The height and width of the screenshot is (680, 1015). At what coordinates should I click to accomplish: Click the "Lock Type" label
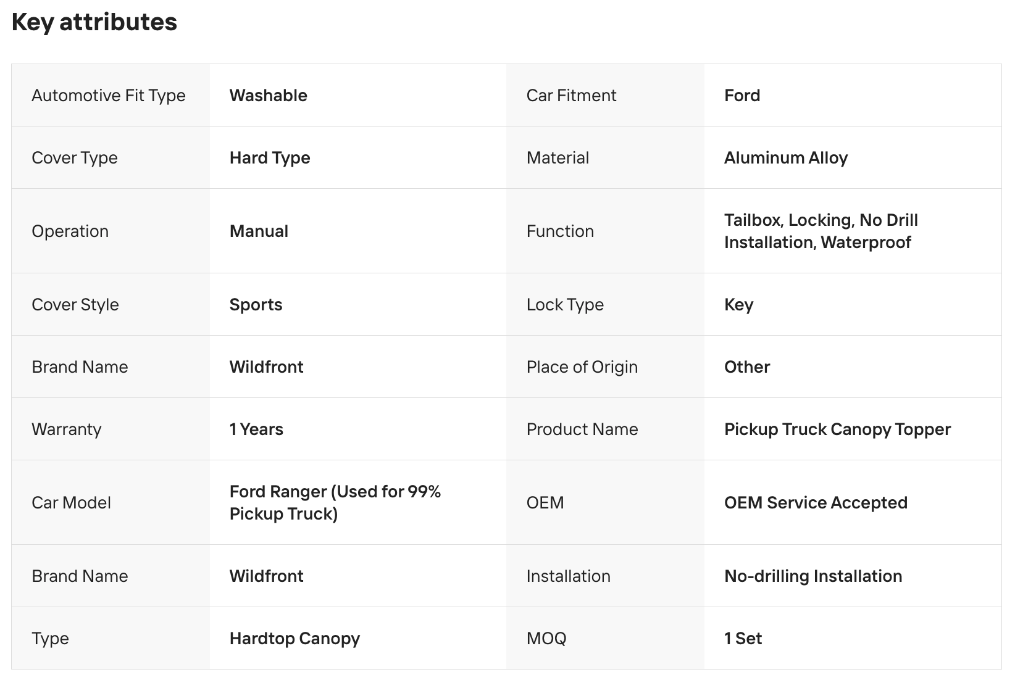pos(565,305)
